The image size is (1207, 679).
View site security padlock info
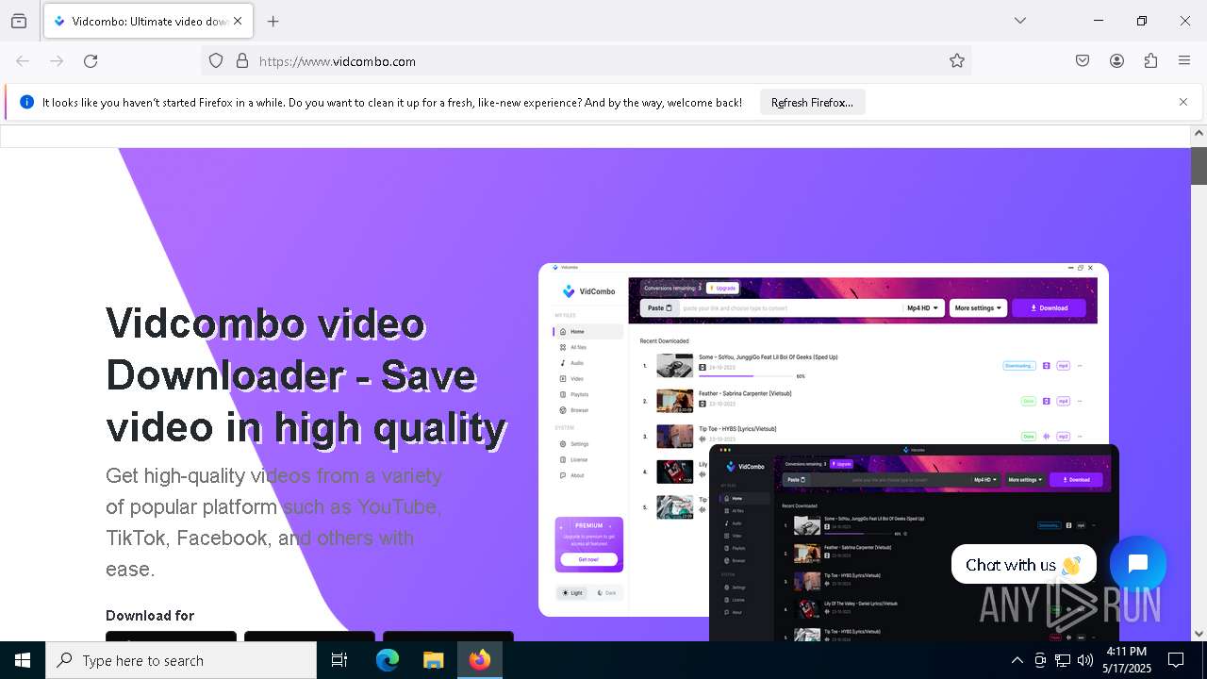242,61
